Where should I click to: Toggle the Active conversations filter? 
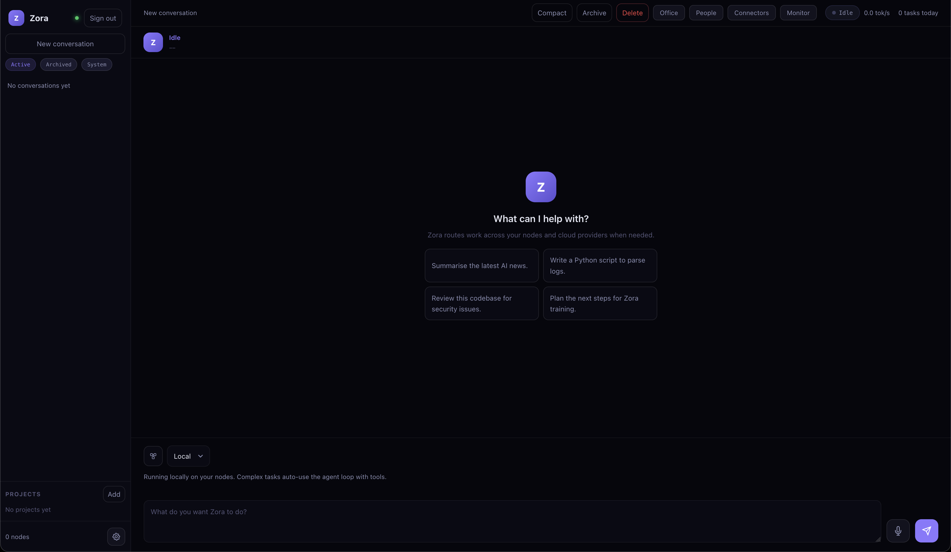[x=20, y=64]
